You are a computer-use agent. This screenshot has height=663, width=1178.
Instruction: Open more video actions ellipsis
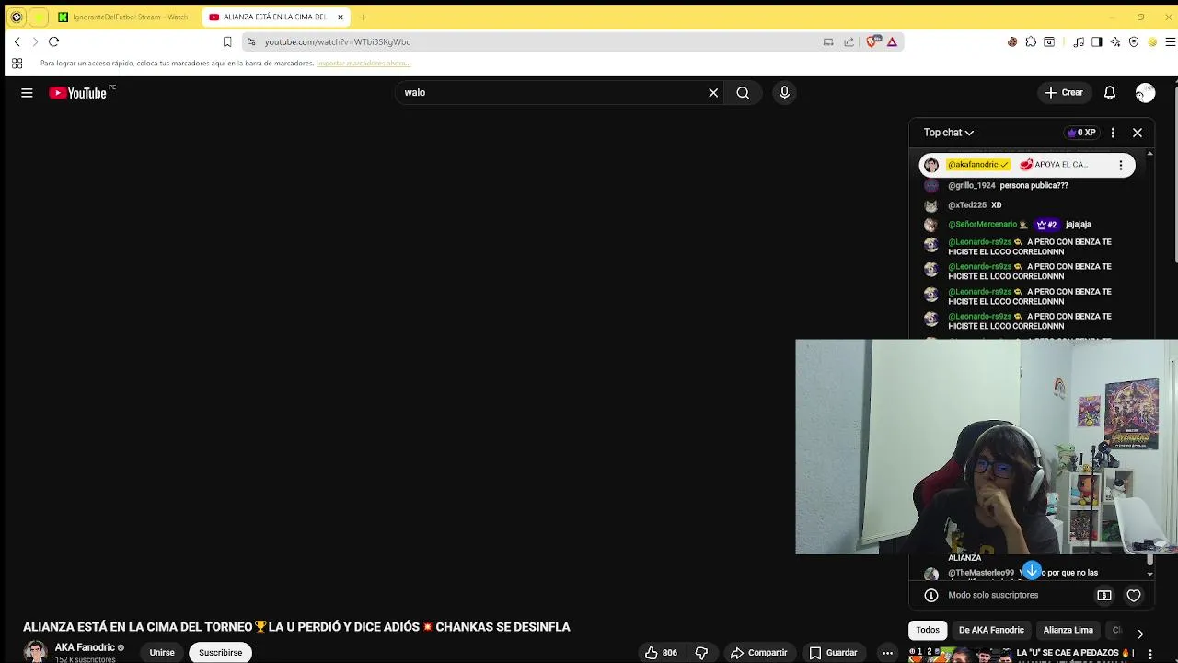point(887,653)
